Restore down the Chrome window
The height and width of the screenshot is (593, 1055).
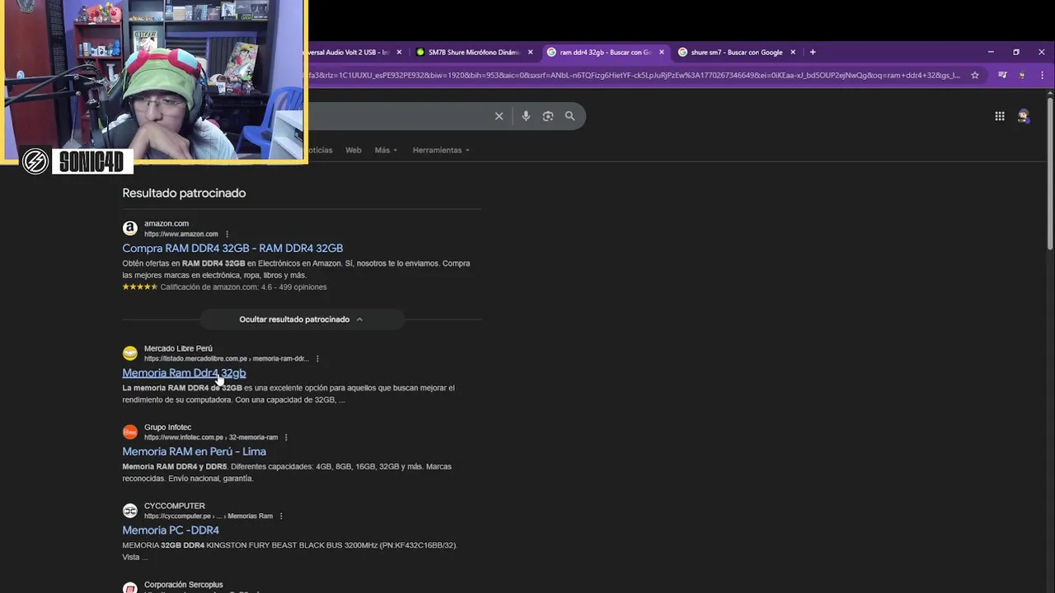(1016, 52)
